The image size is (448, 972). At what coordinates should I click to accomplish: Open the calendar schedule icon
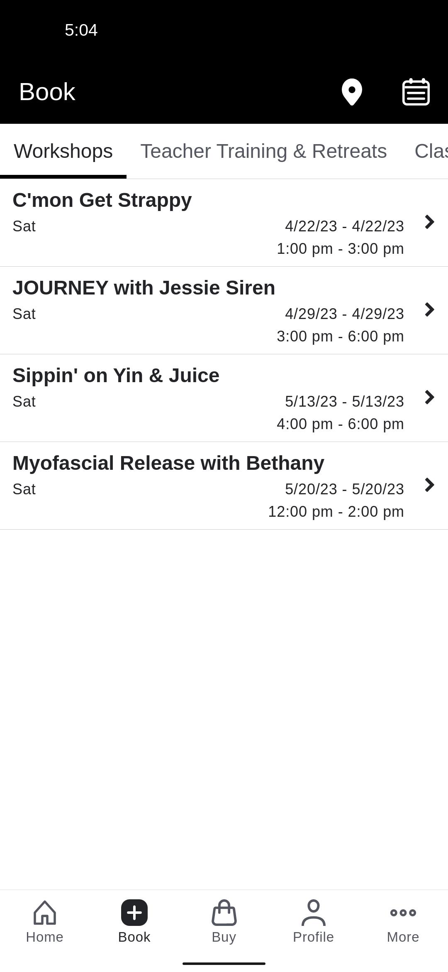(416, 92)
